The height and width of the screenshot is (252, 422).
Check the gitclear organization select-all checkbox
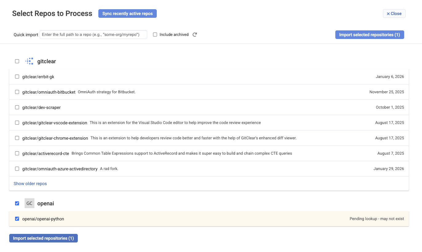pos(17,61)
